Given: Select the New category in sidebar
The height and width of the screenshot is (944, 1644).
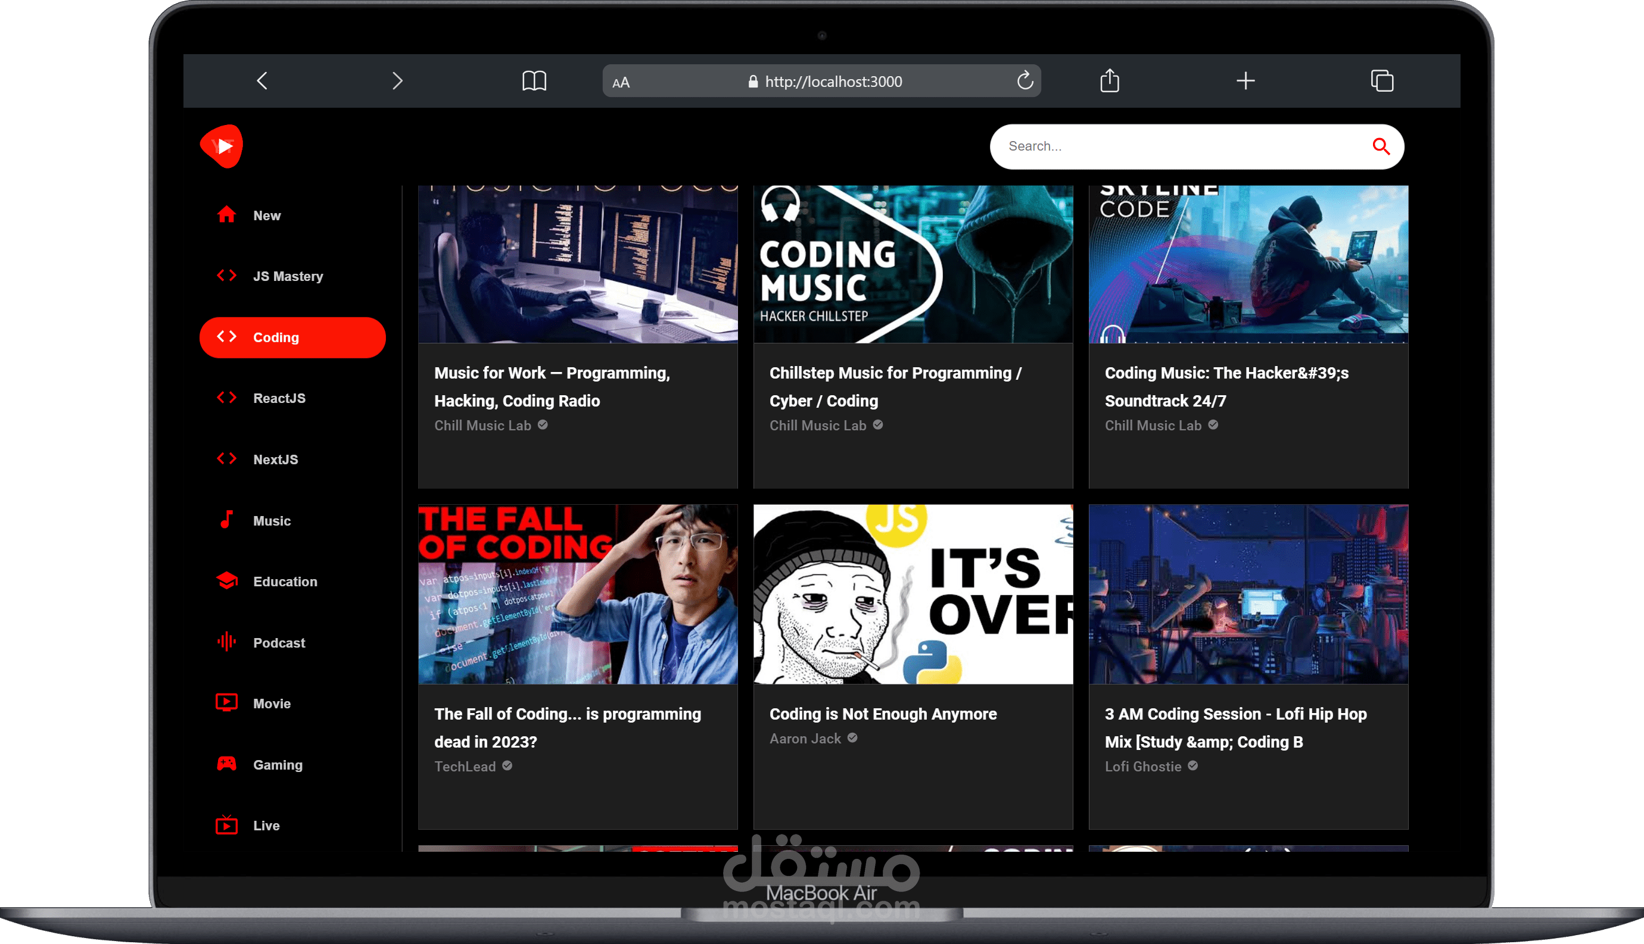Looking at the screenshot, I should coord(267,216).
